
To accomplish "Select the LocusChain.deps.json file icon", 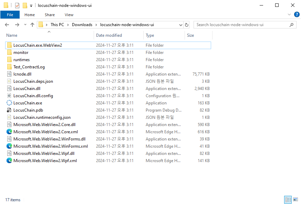I will pos(9,81).
